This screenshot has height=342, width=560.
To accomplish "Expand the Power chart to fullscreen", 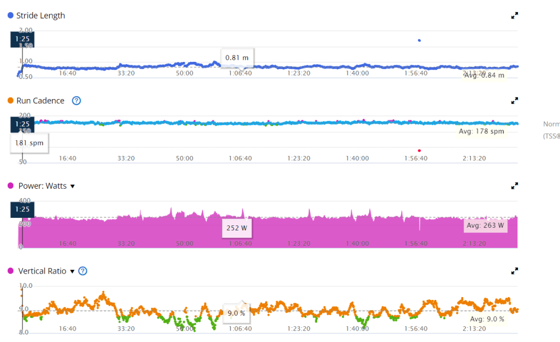I will pyautogui.click(x=514, y=186).
